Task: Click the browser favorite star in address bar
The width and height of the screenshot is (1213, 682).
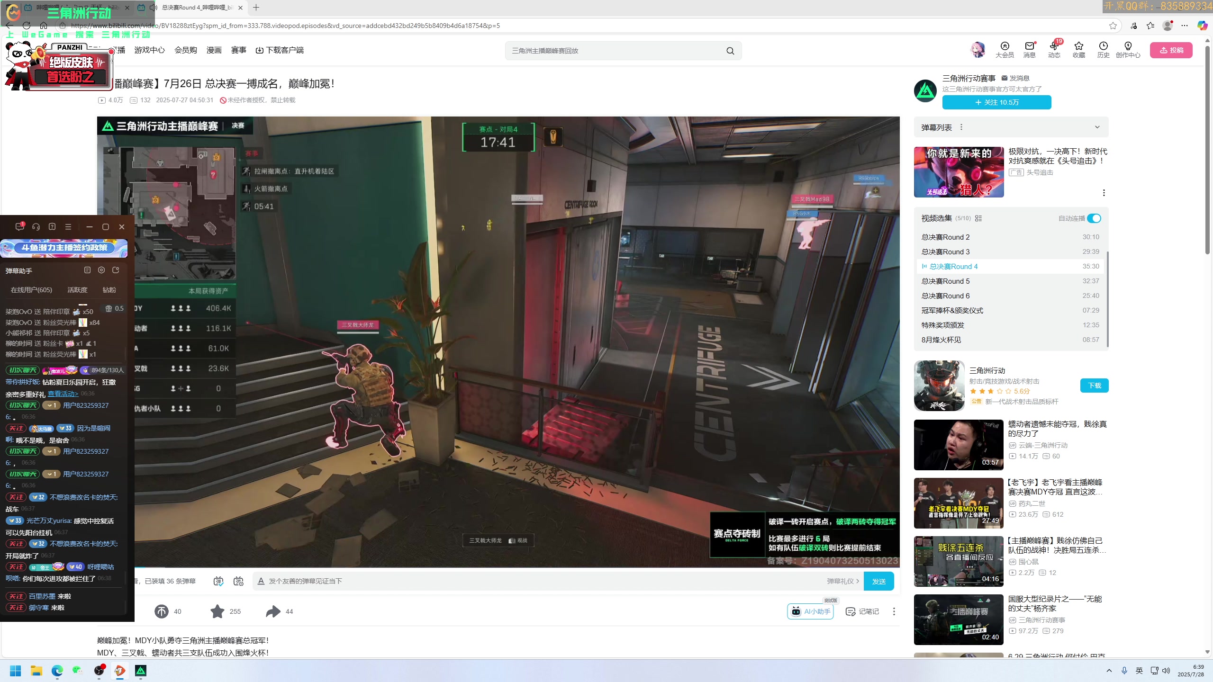Action: (1113, 26)
